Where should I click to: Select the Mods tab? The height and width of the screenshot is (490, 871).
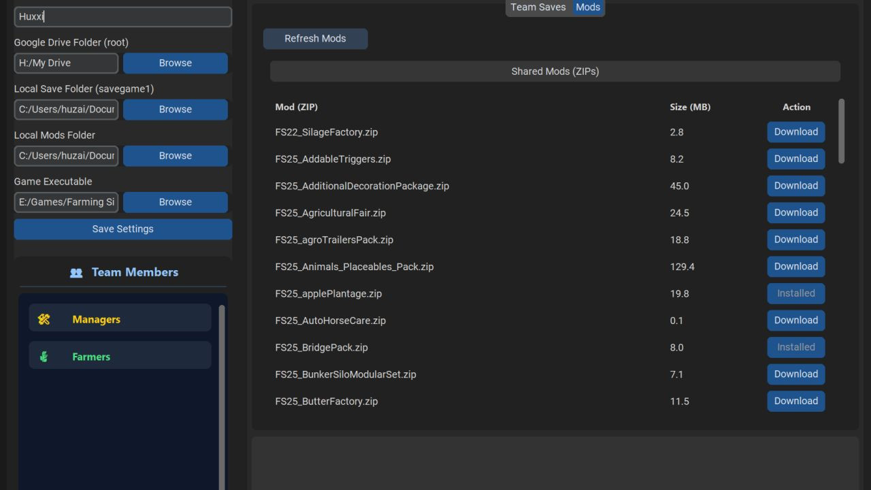[x=588, y=7]
